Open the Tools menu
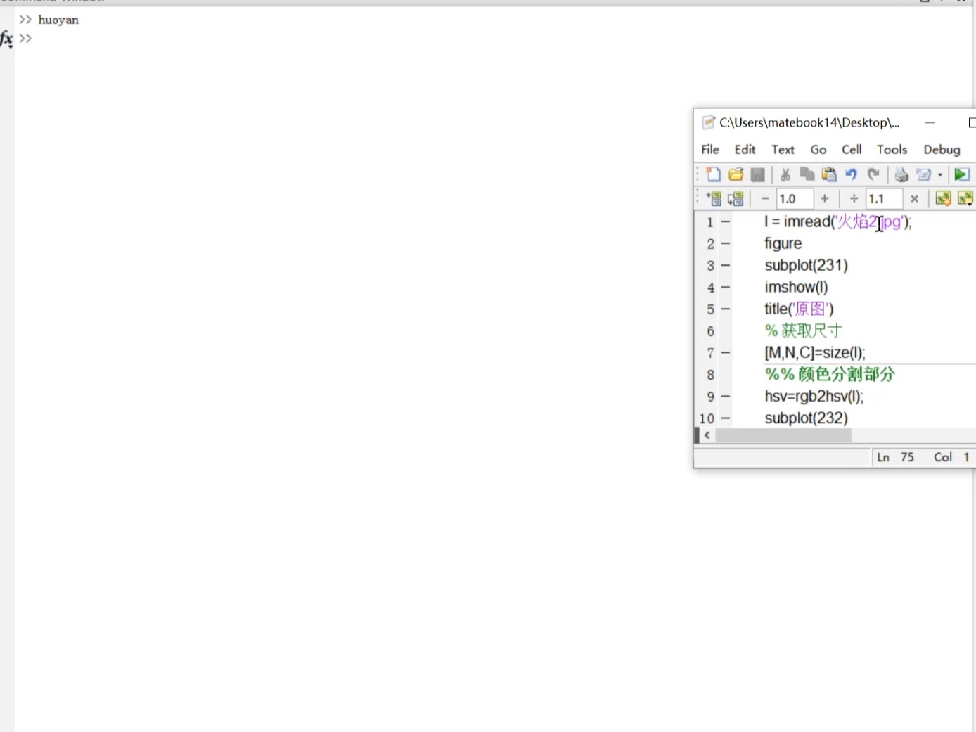The image size is (976, 732). [892, 149]
